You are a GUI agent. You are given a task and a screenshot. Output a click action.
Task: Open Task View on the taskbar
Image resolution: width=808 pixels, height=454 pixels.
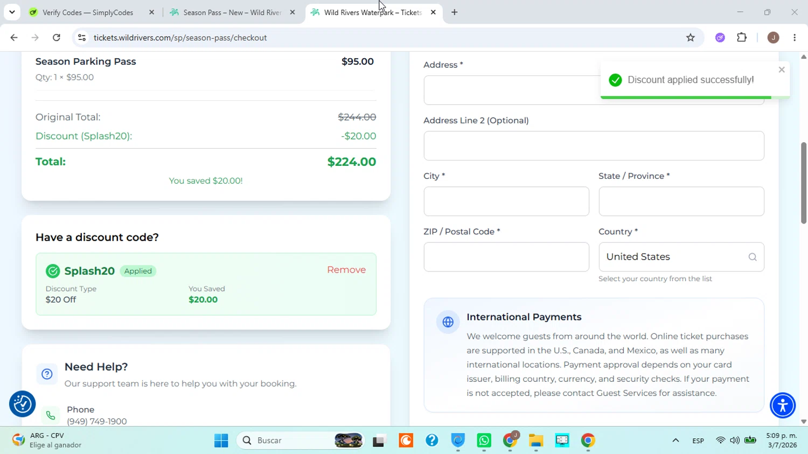click(379, 441)
